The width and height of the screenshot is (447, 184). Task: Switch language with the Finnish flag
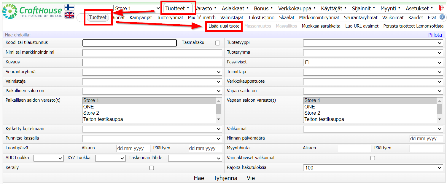tap(69, 7)
